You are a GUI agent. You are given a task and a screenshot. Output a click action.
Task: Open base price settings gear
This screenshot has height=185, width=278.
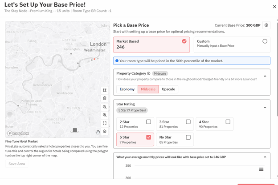click(x=266, y=25)
